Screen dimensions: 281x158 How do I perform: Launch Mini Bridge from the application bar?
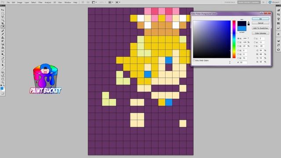point(88,2)
